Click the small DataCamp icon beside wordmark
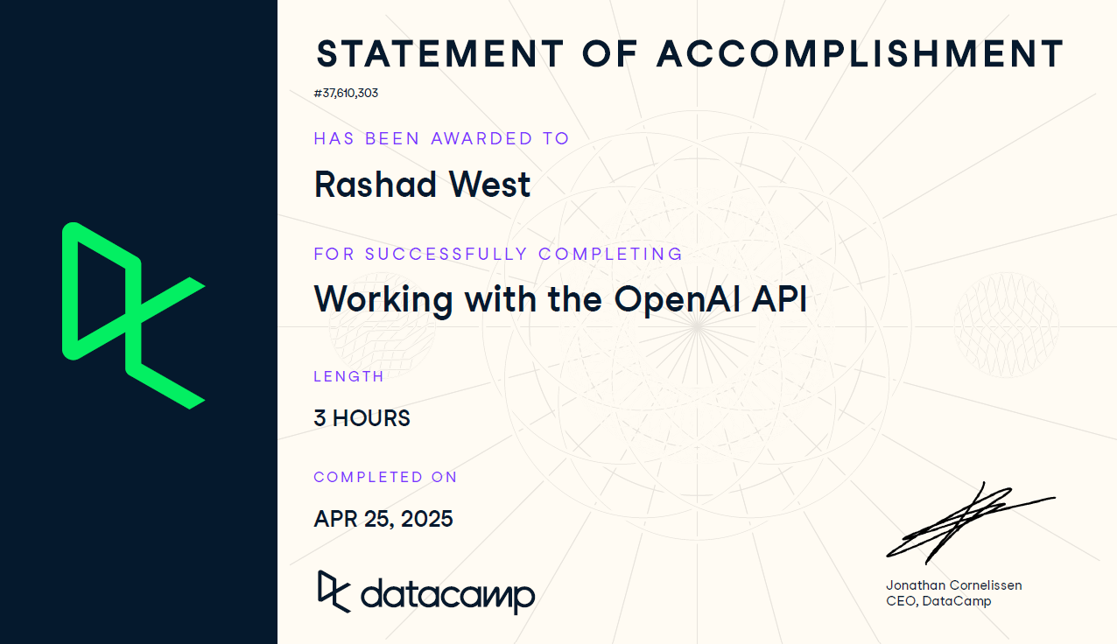The height and width of the screenshot is (644, 1117). pos(334,591)
